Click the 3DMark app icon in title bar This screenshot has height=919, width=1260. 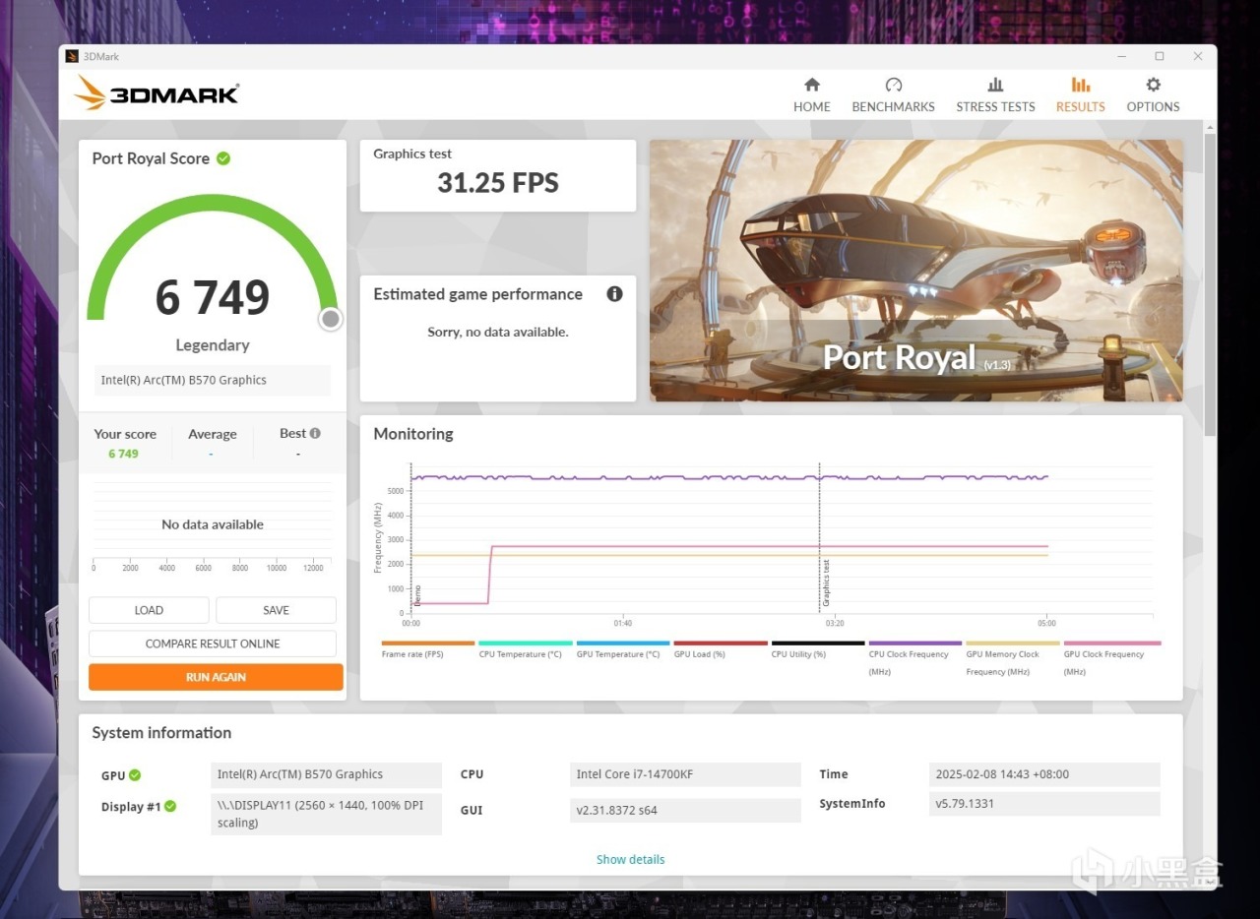point(72,56)
